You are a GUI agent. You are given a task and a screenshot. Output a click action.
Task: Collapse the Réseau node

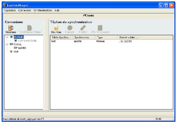click(x=7, y=44)
